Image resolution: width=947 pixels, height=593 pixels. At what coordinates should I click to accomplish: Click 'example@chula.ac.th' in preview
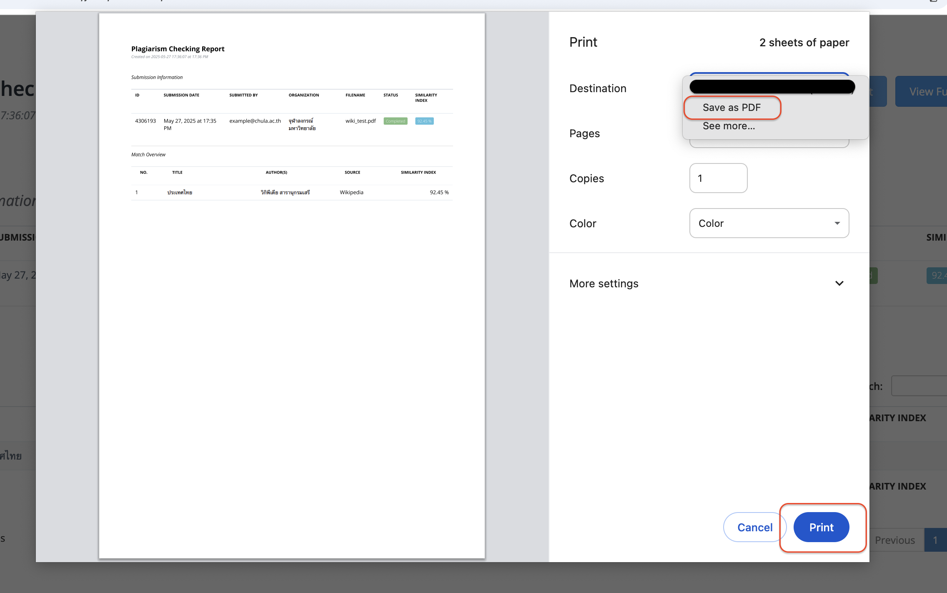pos(255,121)
